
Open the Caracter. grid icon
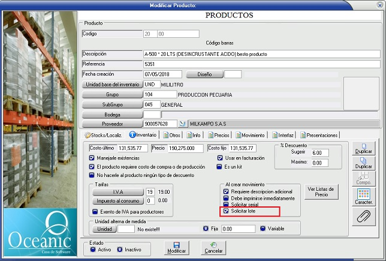363,194
